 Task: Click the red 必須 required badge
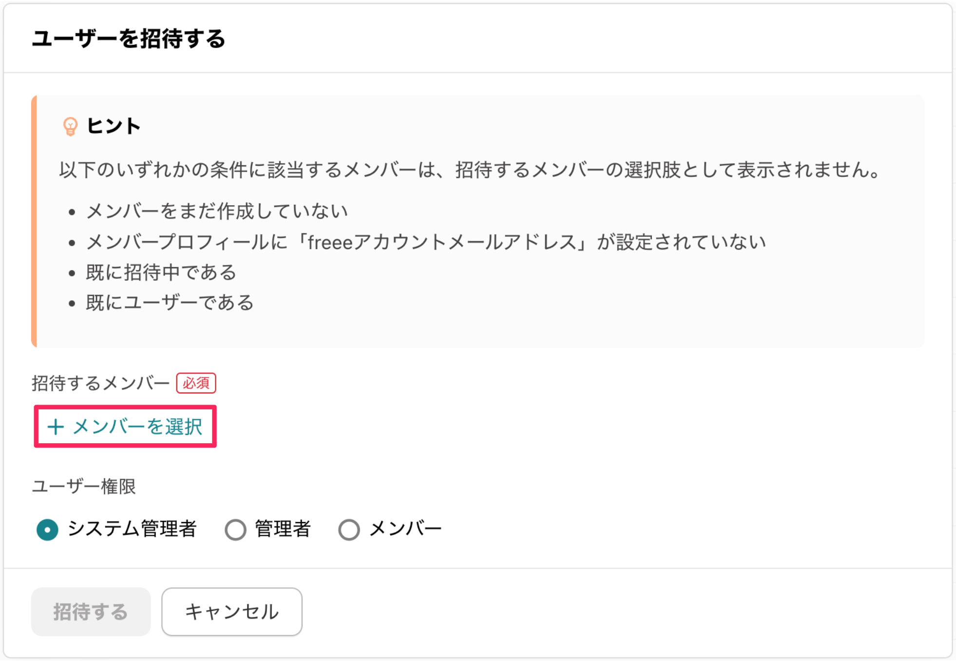[x=196, y=383]
